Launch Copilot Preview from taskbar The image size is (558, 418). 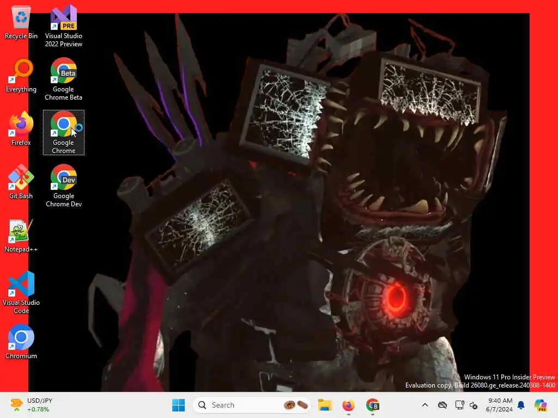coord(541,405)
